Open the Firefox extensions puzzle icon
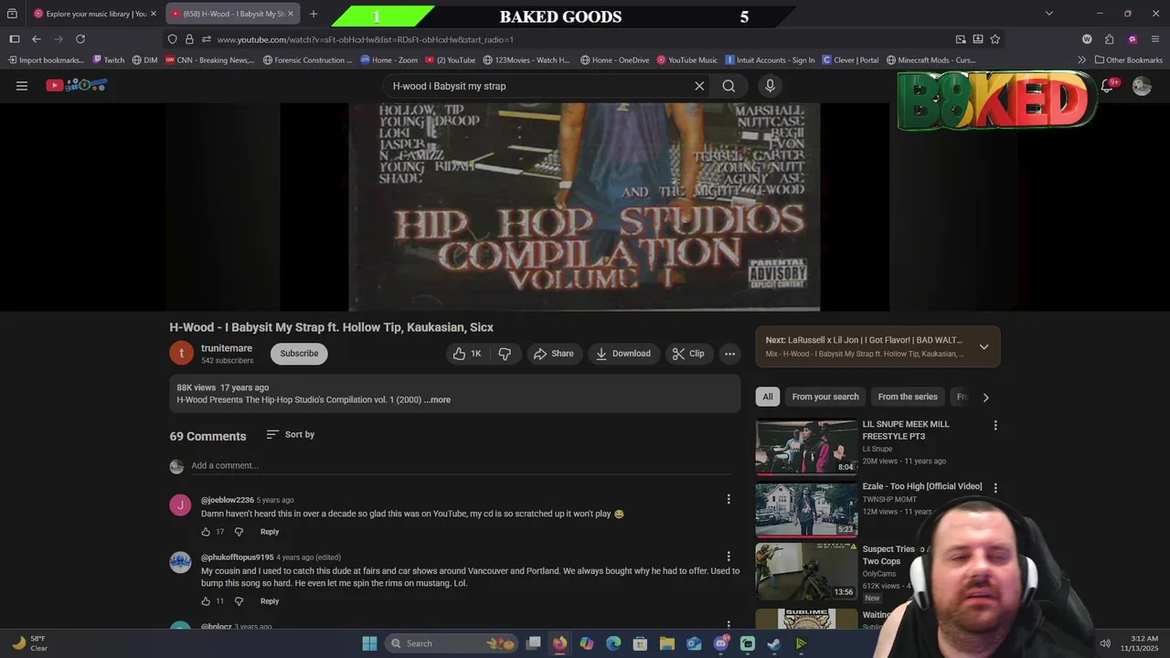Image resolution: width=1170 pixels, height=658 pixels. [x=1110, y=39]
